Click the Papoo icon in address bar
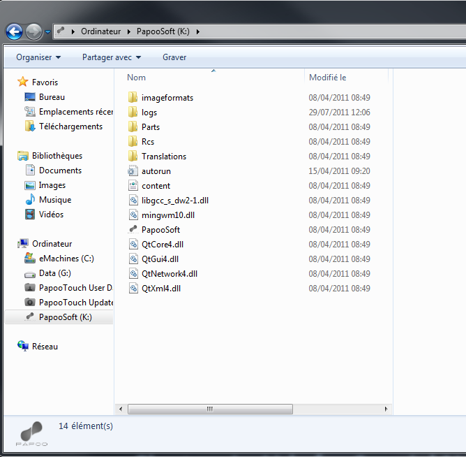 pyautogui.click(x=61, y=31)
